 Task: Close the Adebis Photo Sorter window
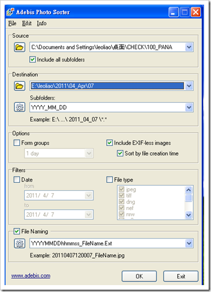pyautogui.click(x=196, y=12)
